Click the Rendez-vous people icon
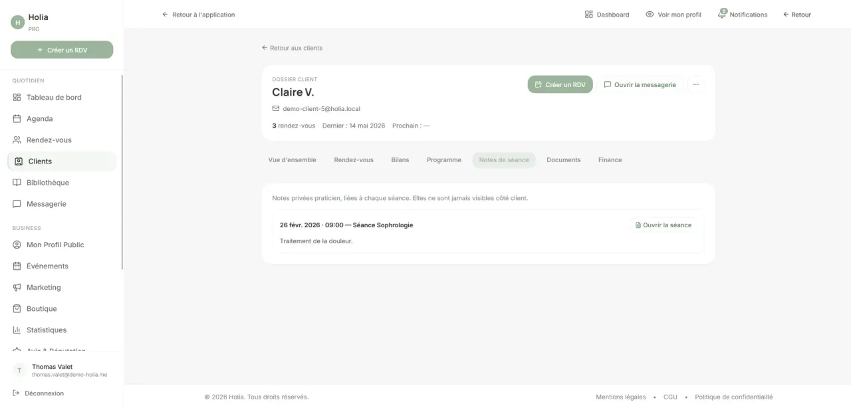 point(17,140)
